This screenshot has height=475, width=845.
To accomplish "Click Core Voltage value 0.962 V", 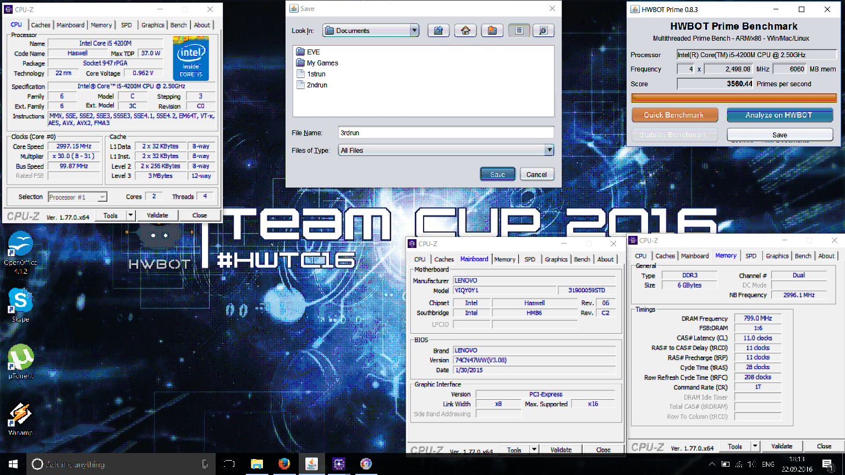I will point(144,73).
